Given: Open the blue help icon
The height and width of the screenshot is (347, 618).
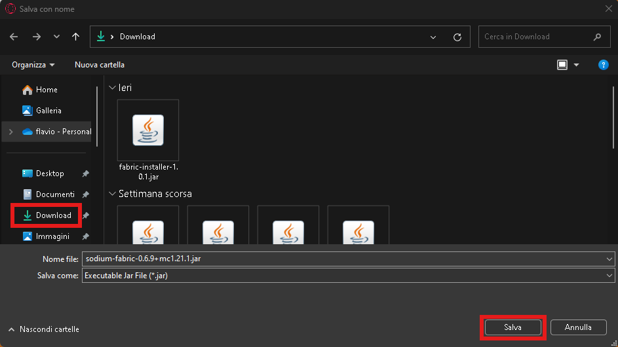Looking at the screenshot, I should pos(603,65).
